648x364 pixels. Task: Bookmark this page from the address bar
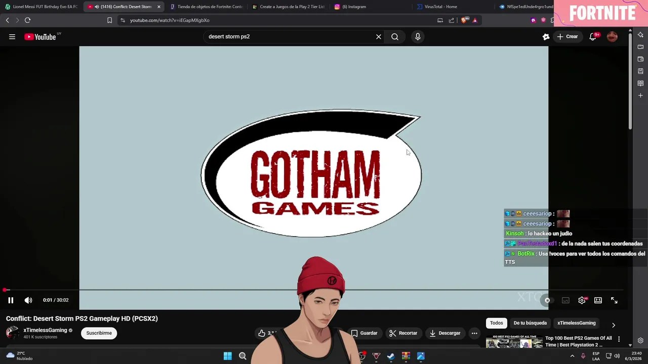[x=109, y=20]
